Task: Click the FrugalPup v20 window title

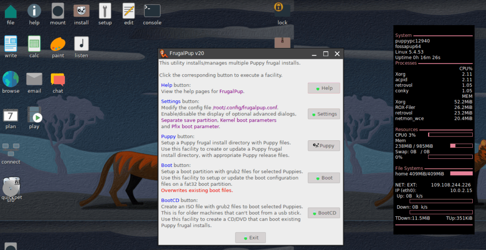Action: 187,53
